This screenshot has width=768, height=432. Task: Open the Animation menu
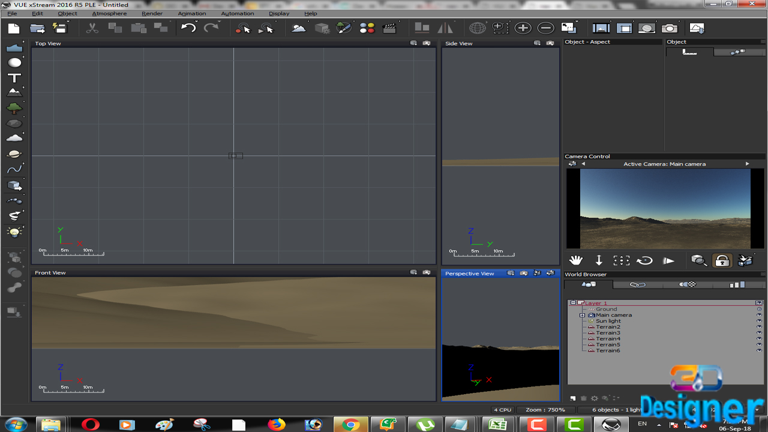[192, 13]
